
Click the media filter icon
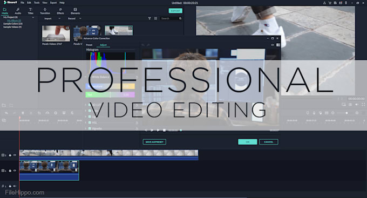pyautogui.click(x=149, y=18)
